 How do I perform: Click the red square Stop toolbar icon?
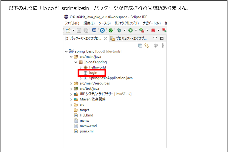(x=153, y=30)
